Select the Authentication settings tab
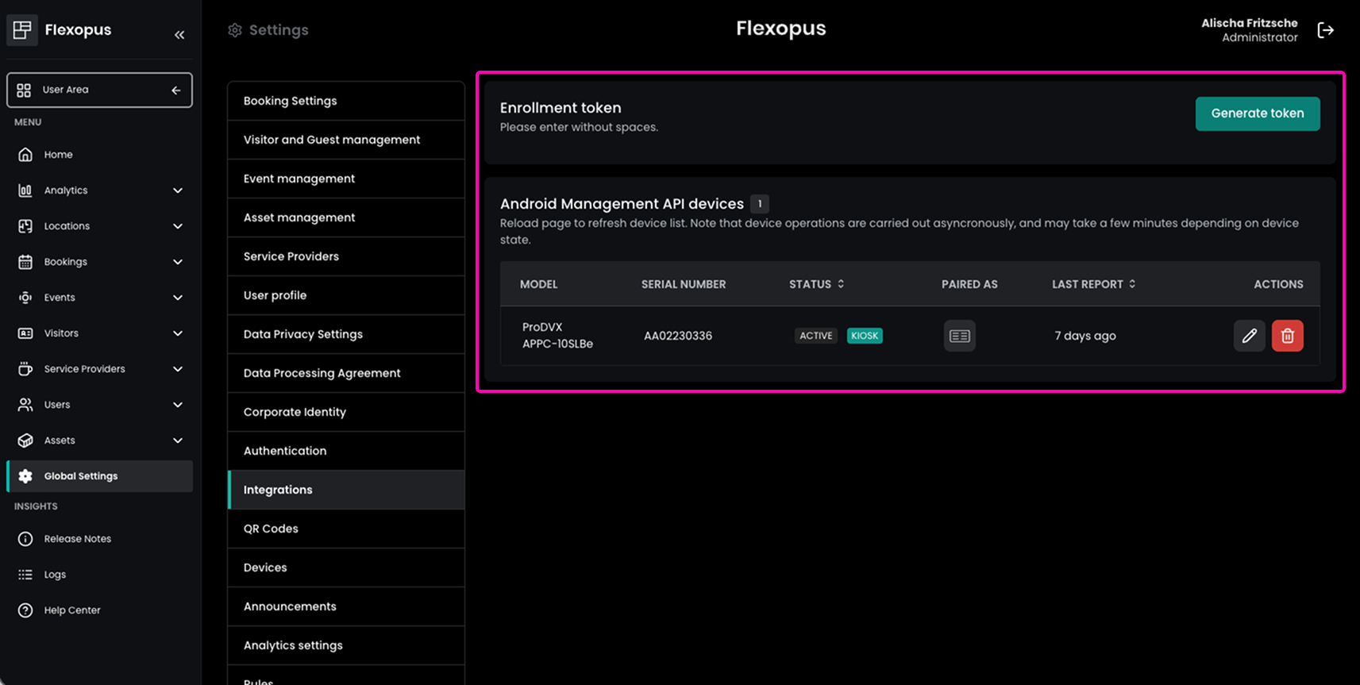This screenshot has width=1360, height=685. 285,451
